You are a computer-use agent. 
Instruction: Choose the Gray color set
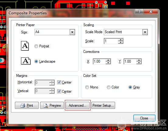click(130, 87)
